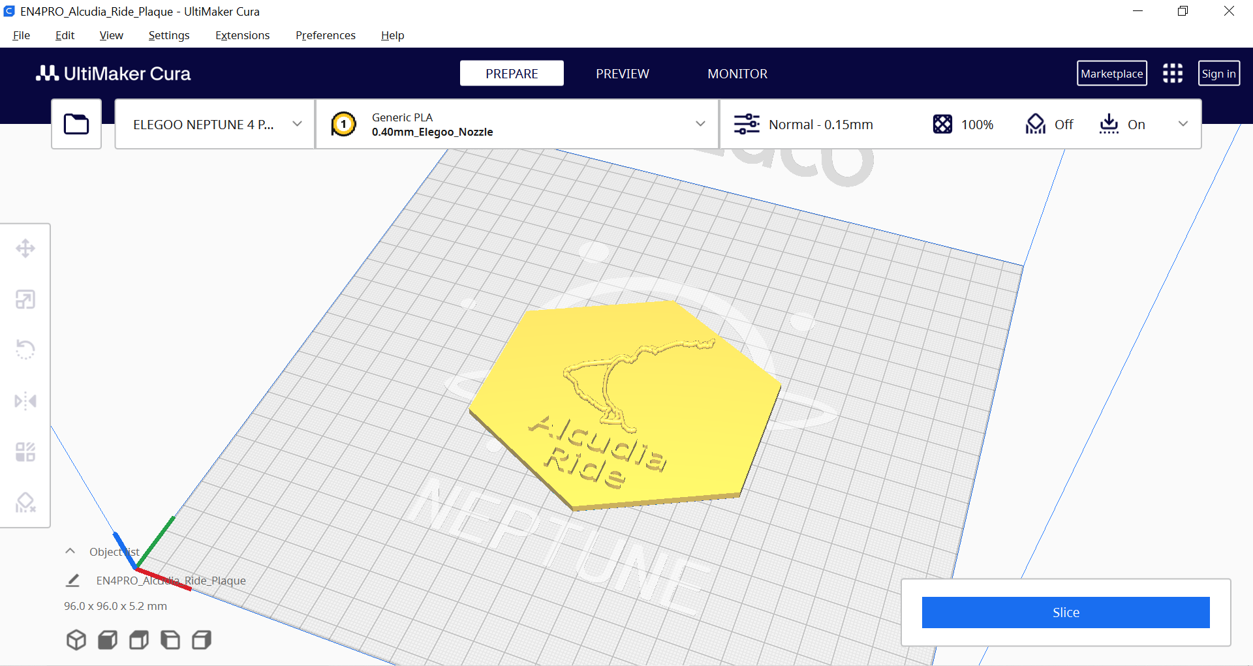1253x666 pixels.
Task: Click the 0.40mm_Elegoo_Nozzle label
Action: pyautogui.click(x=433, y=132)
